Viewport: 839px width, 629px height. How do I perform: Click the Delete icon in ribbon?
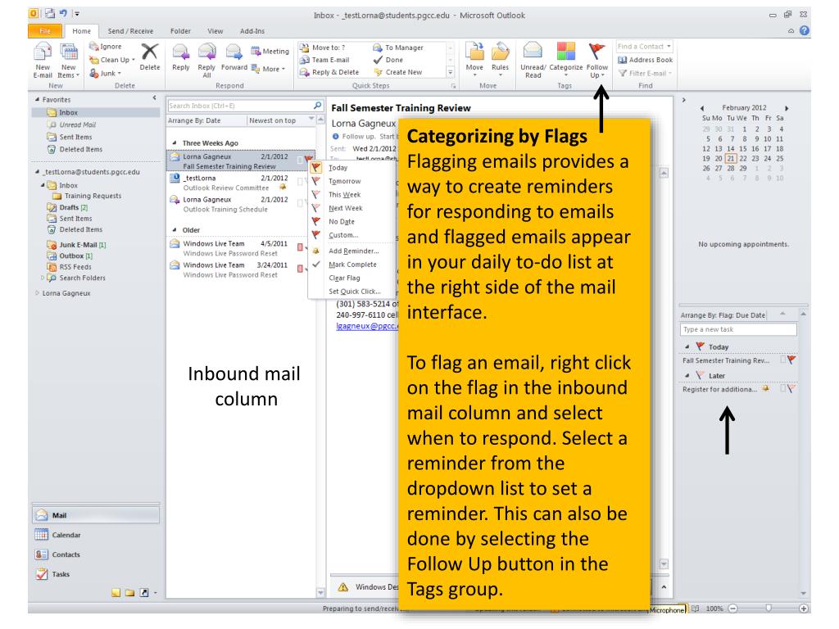[x=149, y=56]
